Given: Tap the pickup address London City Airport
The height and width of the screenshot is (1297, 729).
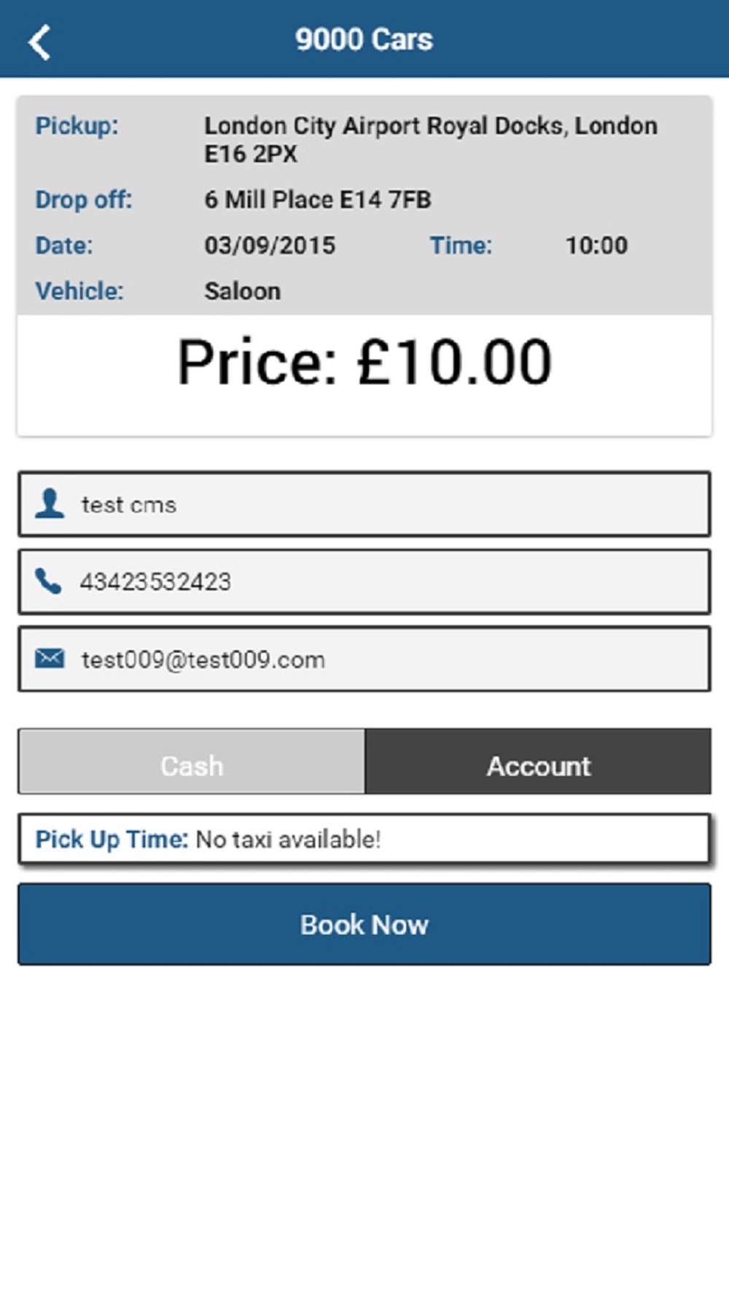Looking at the screenshot, I should tap(431, 139).
